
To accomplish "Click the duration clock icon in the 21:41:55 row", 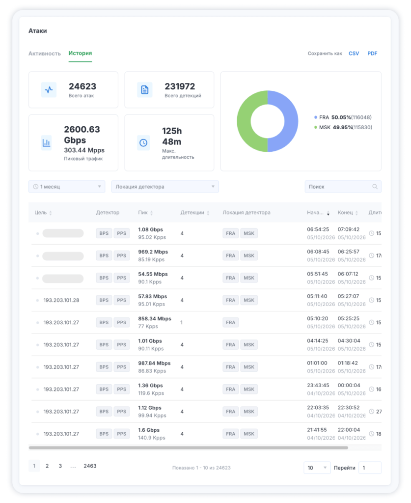I will 371,434.
